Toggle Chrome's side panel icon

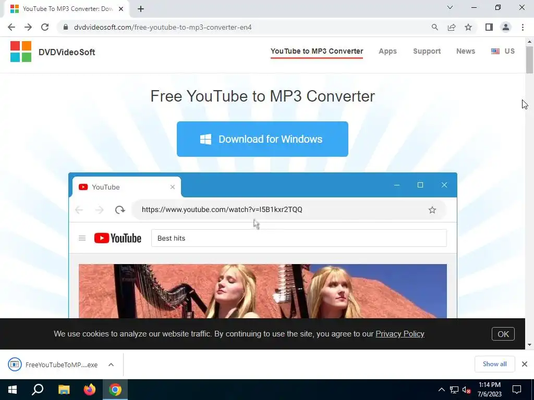(x=489, y=27)
